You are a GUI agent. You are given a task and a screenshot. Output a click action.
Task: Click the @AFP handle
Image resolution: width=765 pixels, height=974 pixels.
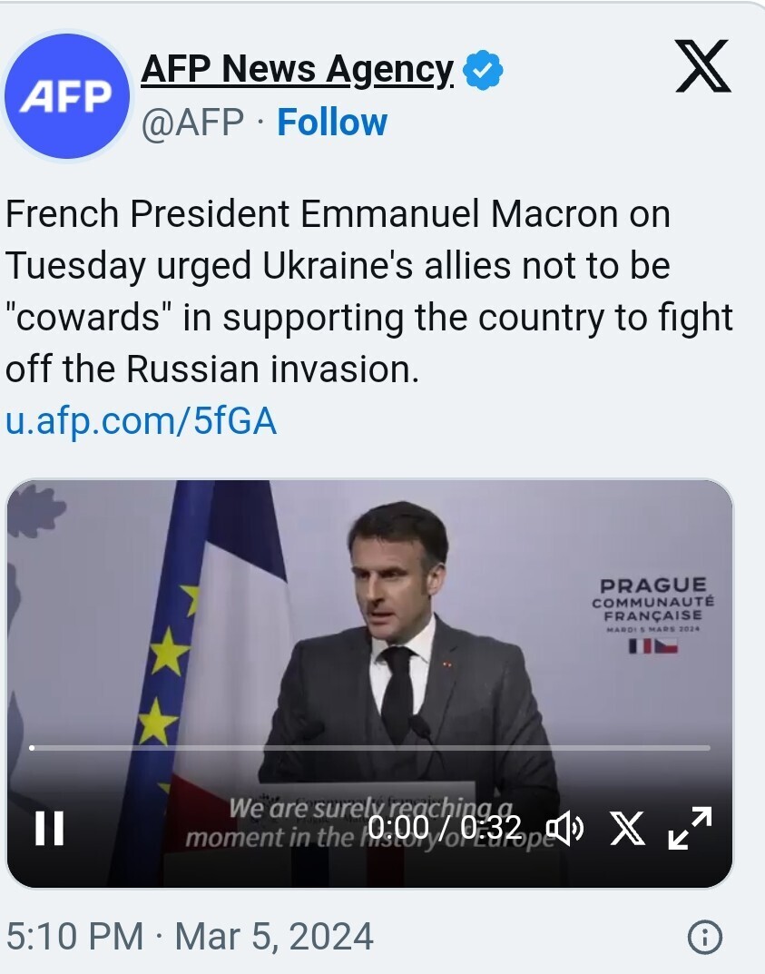[191, 122]
